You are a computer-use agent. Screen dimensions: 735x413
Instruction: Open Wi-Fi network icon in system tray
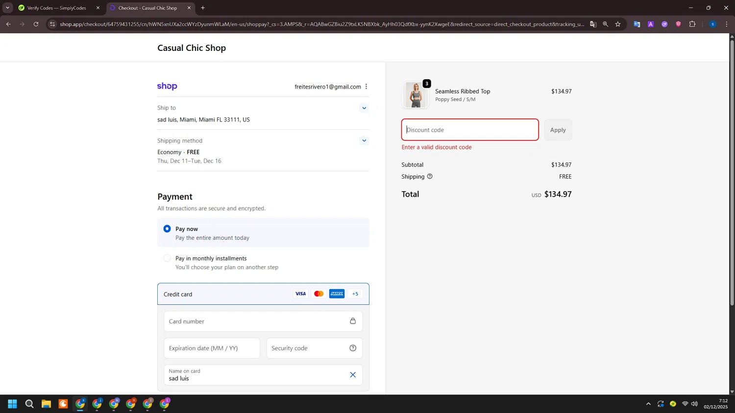685,404
